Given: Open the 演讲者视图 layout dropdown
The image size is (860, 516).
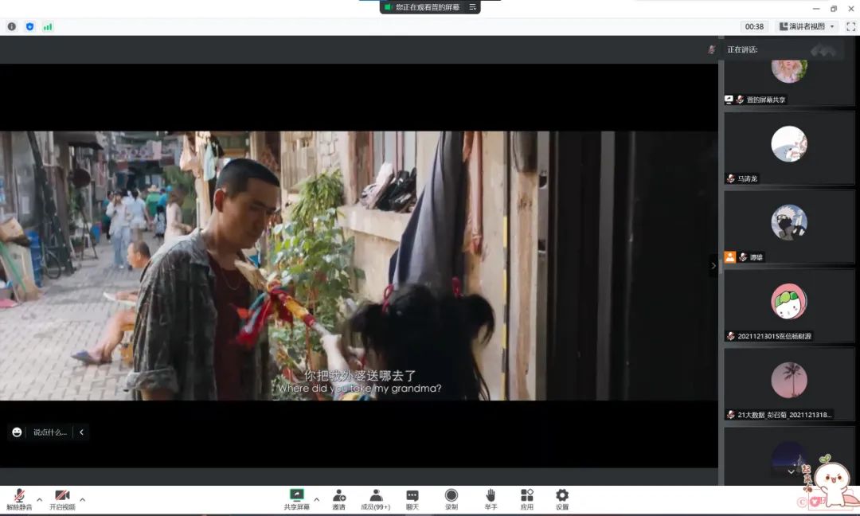Looking at the screenshot, I should click(807, 26).
